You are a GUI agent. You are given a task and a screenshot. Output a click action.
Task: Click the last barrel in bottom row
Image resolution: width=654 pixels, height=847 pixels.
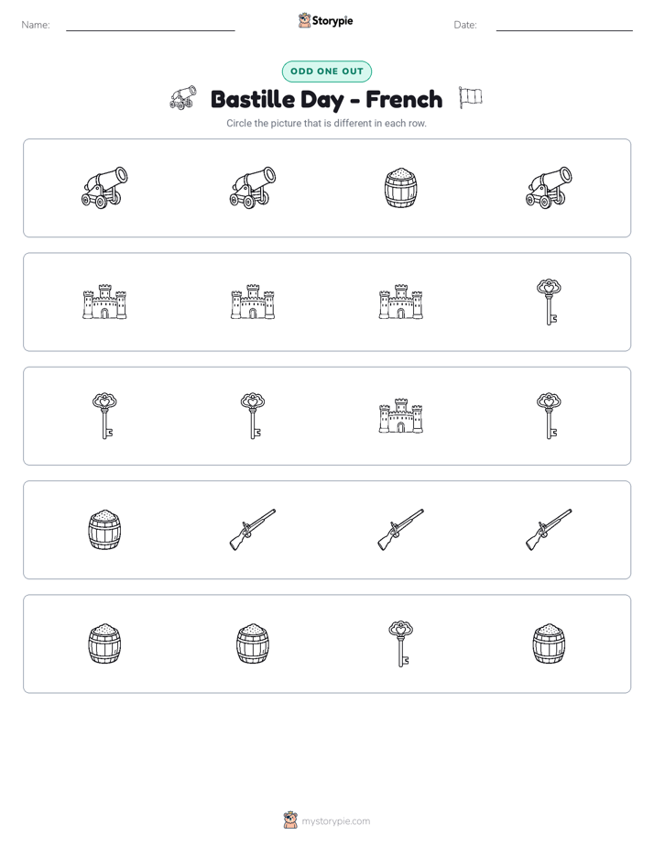(549, 643)
